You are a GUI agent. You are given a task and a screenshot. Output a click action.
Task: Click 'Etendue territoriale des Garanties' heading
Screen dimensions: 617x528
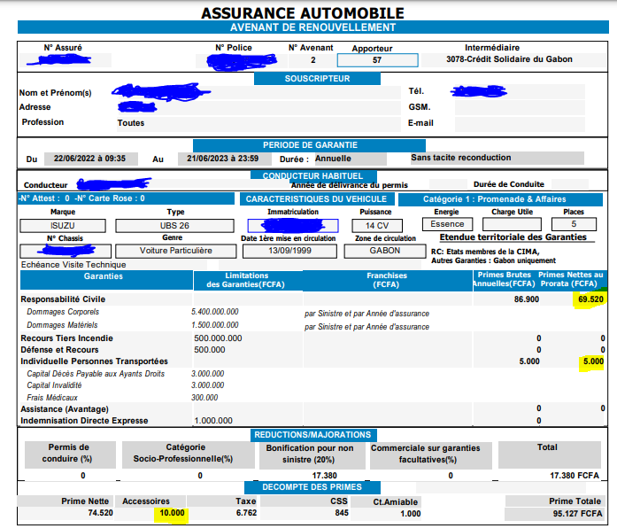(513, 237)
